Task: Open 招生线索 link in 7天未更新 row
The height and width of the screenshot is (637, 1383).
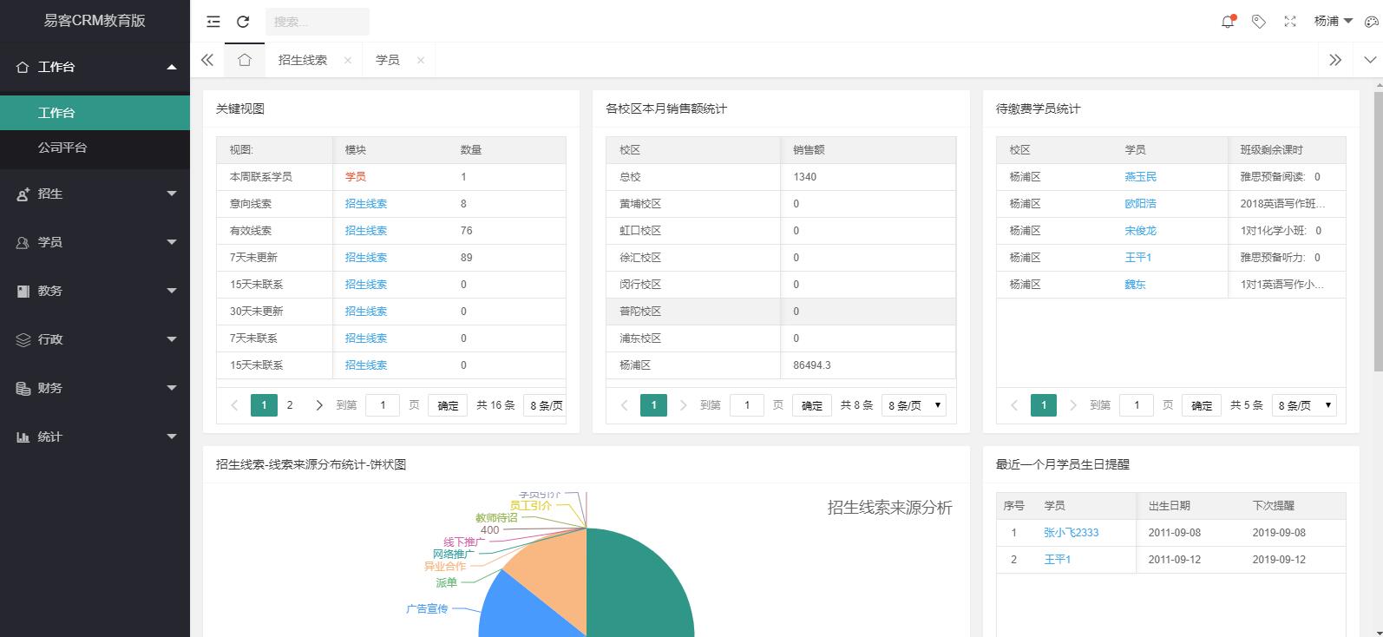Action: point(366,258)
